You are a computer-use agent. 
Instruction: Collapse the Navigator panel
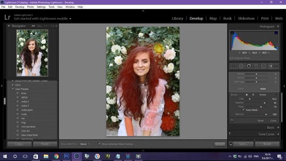(x=9, y=26)
